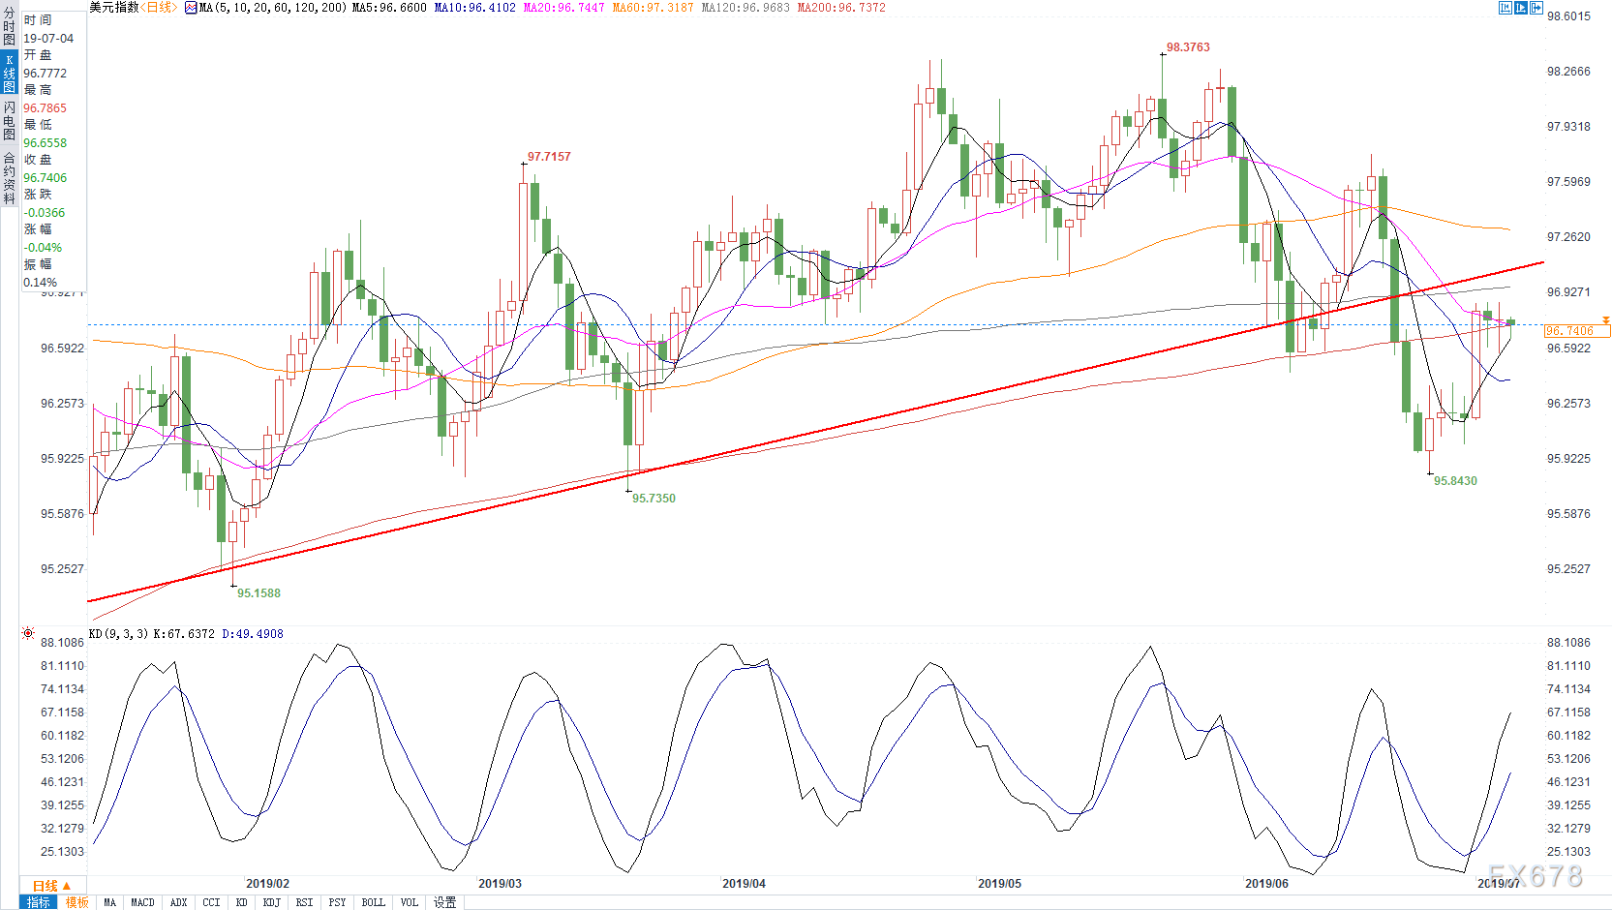
Task: Click the KDJ indicator button
Action: (x=271, y=902)
